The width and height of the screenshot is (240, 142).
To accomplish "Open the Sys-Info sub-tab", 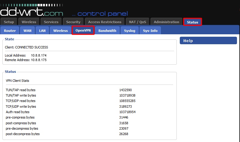I will tap(150, 31).
